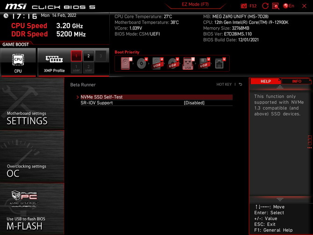Enable XMP profile 2
313x235 pixels.
(88, 56)
